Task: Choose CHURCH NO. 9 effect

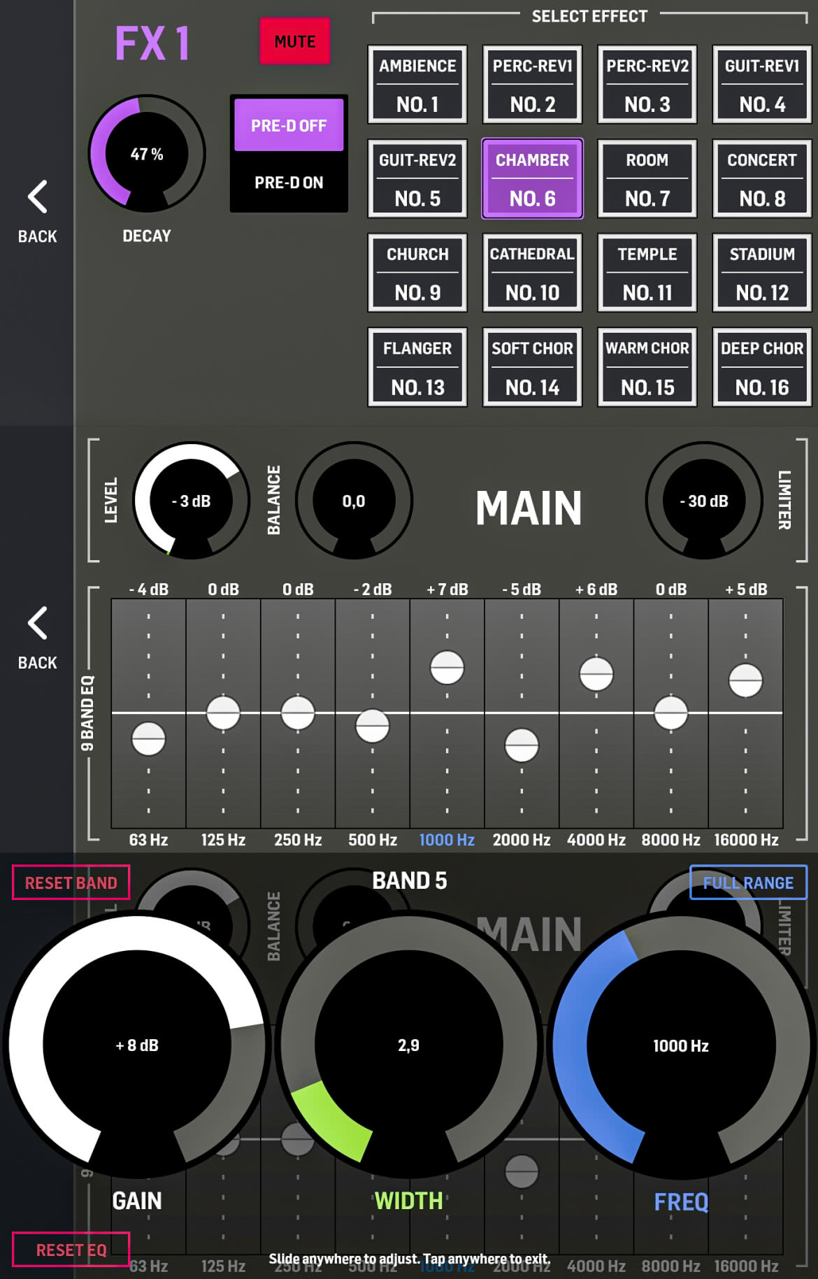Action: (x=417, y=273)
